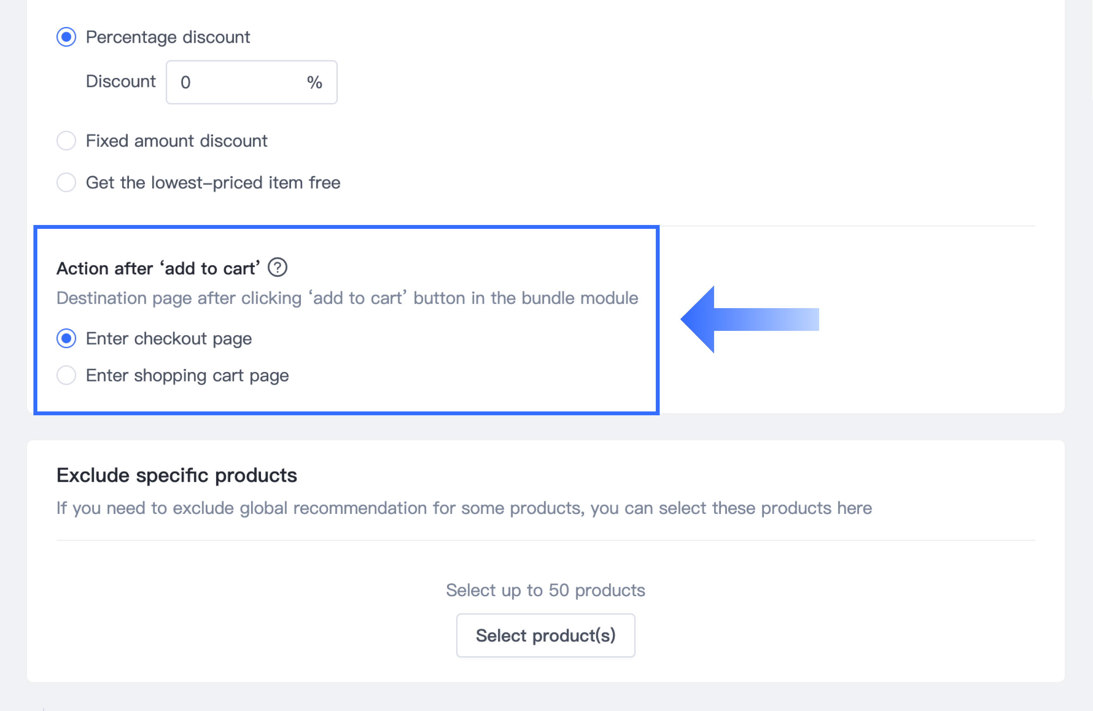The image size is (1093, 711).
Task: Click the 'Fixed amount discount' label text
Action: pyautogui.click(x=176, y=141)
